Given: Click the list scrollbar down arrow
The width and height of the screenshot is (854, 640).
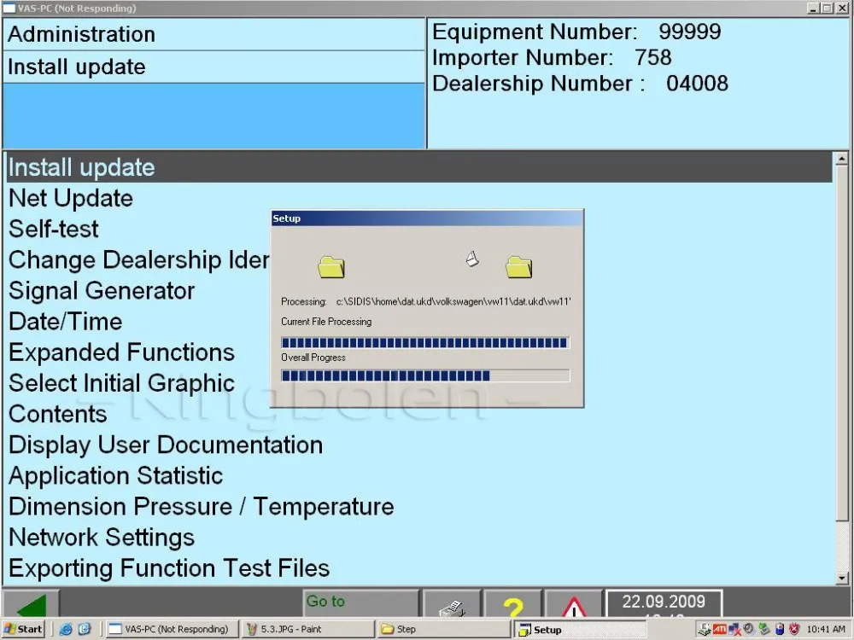Looking at the screenshot, I should [x=842, y=578].
